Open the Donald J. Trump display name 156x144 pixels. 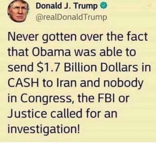(66, 6)
